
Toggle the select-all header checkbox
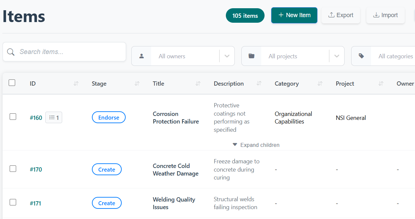[x=12, y=83]
